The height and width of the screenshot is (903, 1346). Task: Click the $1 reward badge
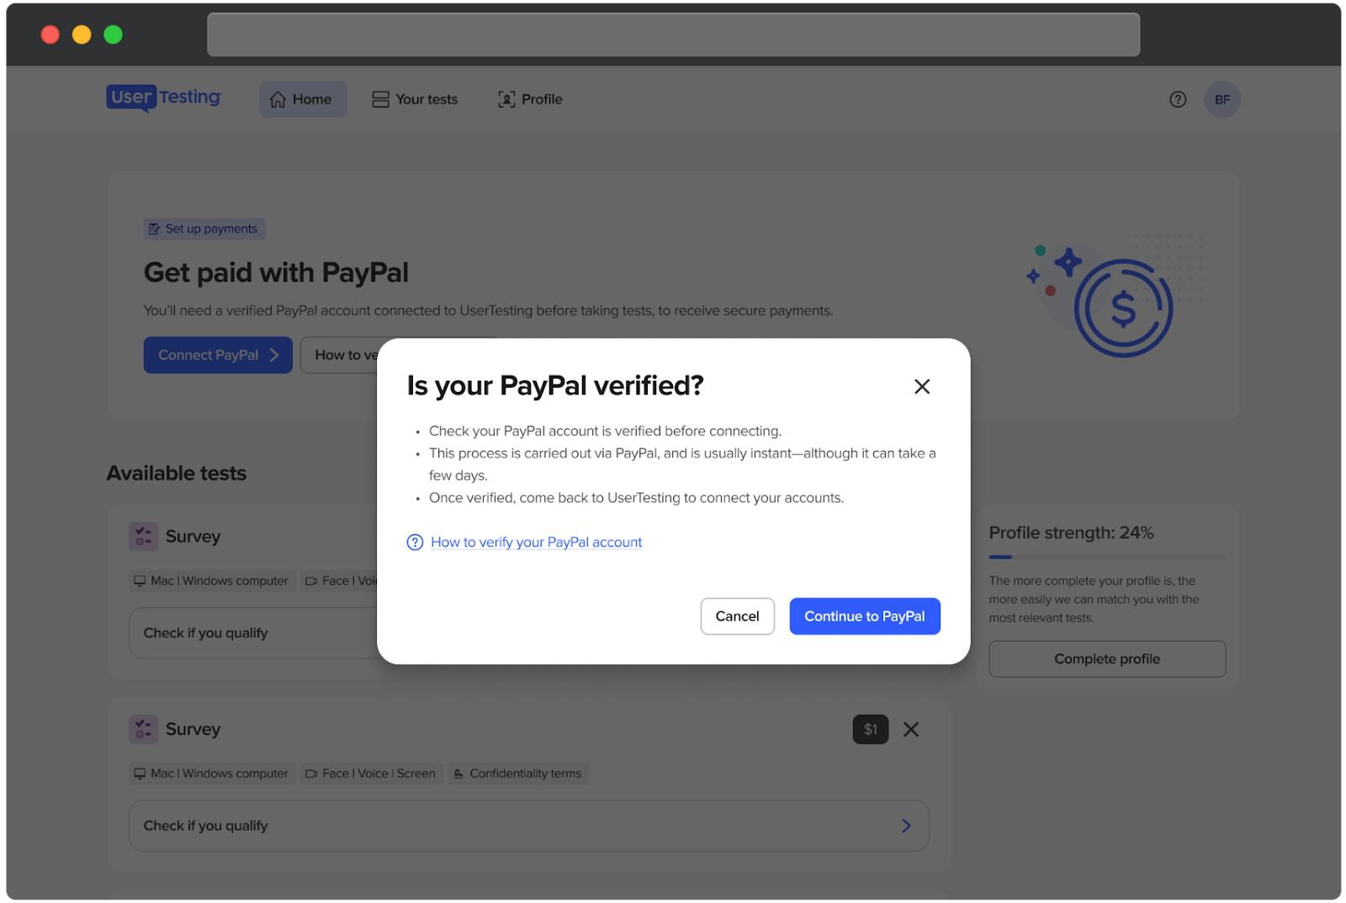(x=871, y=730)
